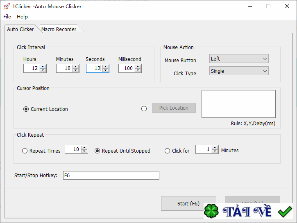Viewport: 297px width, 223px height.
Task: Open the File menu
Action: tap(7, 17)
